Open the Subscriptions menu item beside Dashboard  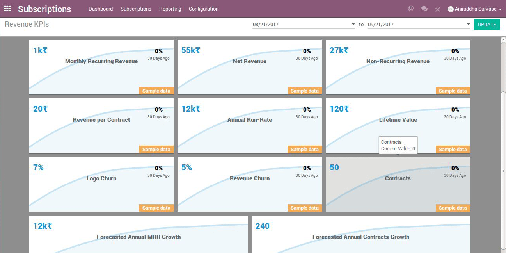(x=136, y=9)
